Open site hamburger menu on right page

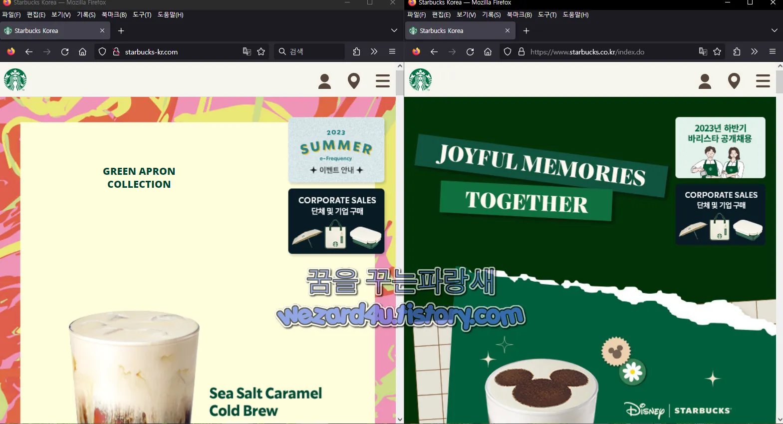click(763, 81)
